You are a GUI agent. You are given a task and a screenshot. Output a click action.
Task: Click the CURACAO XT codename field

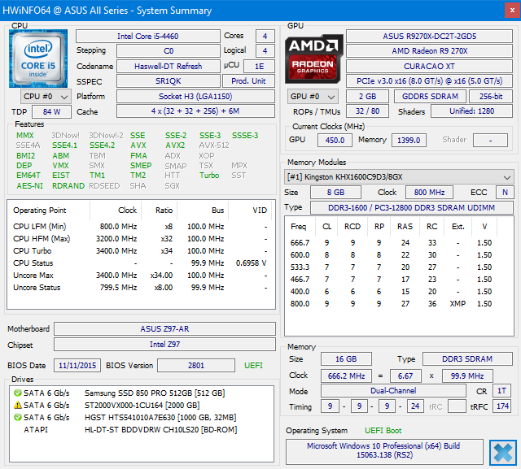click(x=429, y=66)
